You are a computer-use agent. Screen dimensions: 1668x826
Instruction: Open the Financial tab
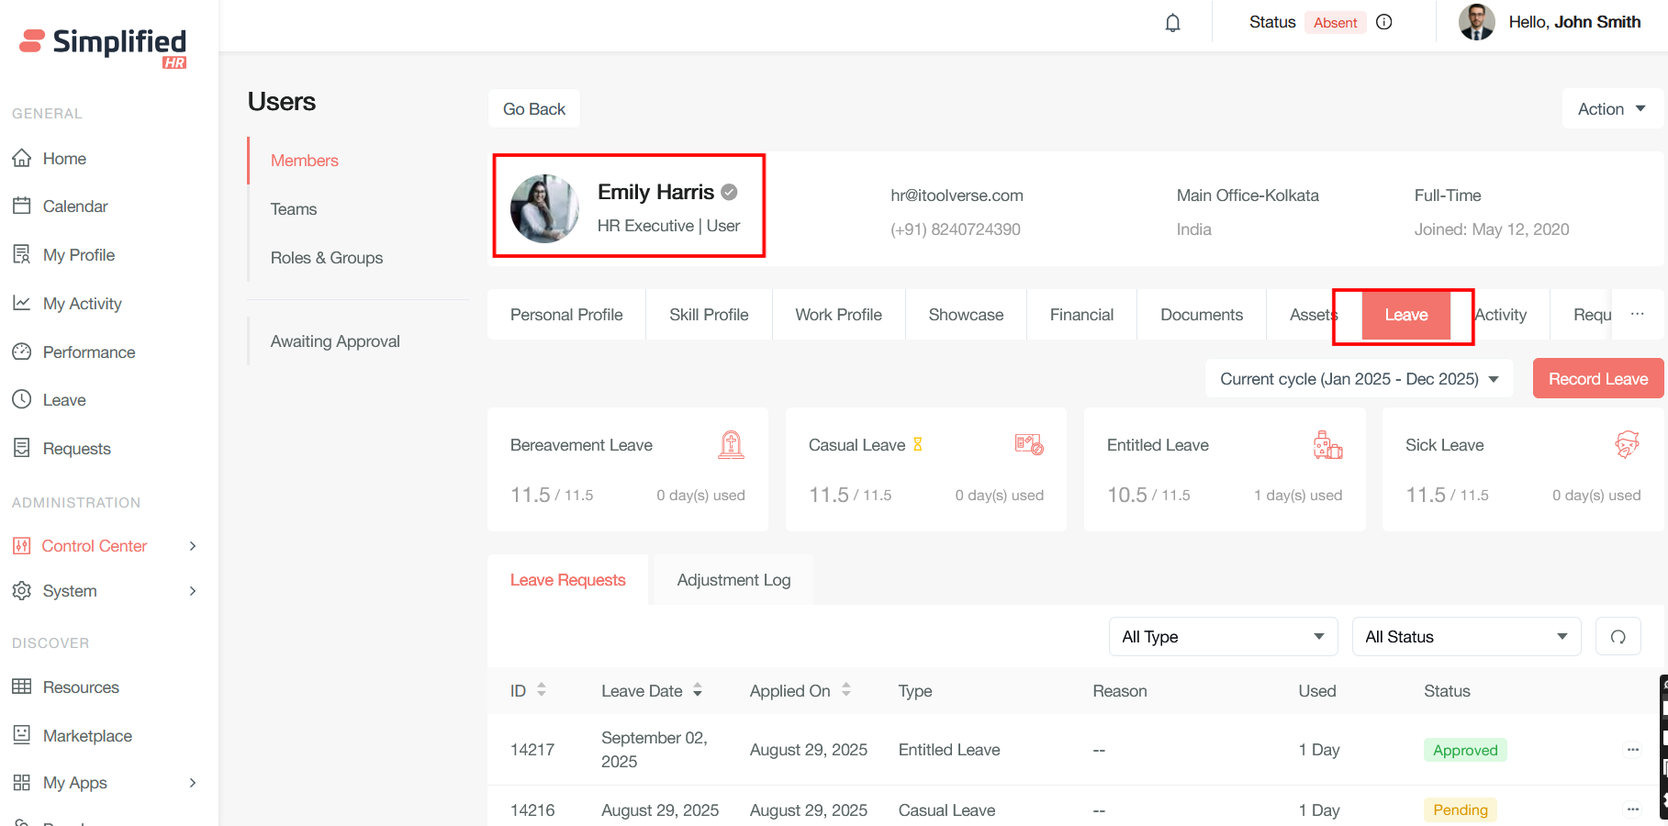point(1081,315)
